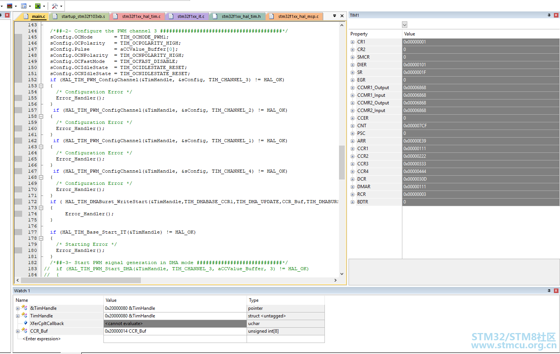The height and width of the screenshot is (354, 560).
Task: Open dropdown arrow next to Logic Analyzer icon
Action: pyautogui.click(x=16, y=6)
